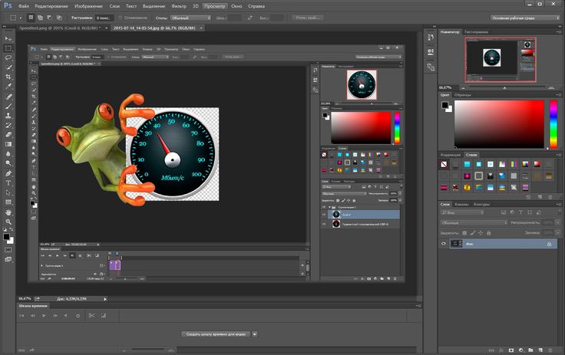
Task: Toggle lock image pixels brush icon in main Layers panel
Action: point(473,233)
